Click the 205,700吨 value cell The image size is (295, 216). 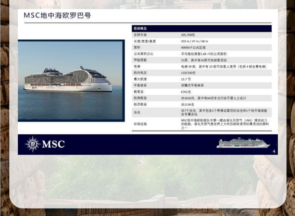[x=188, y=35]
